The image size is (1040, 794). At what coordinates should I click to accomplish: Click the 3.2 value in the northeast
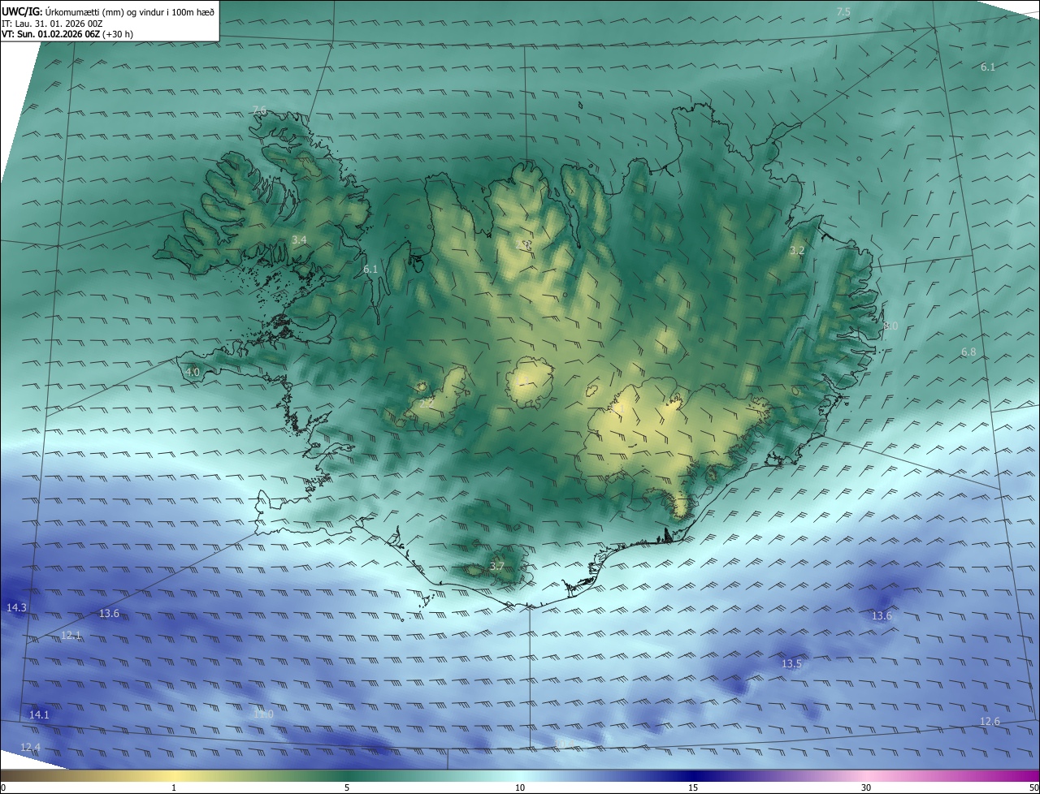click(x=797, y=250)
